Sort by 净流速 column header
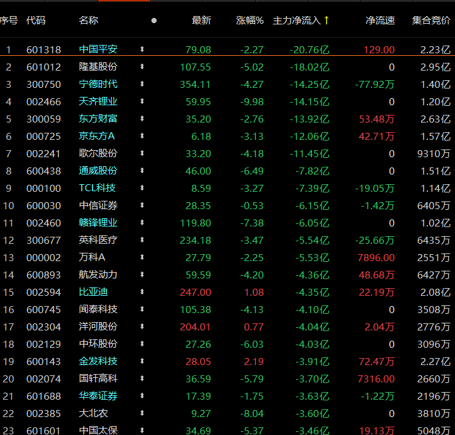Screen dimensions: 455x435 [380, 21]
